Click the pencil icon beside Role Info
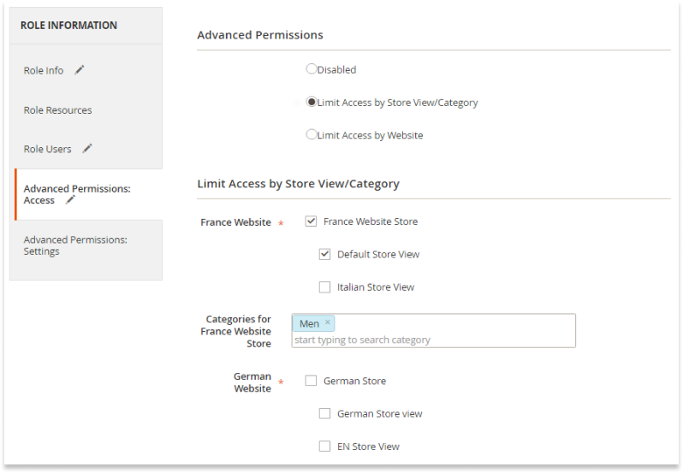This screenshot has width=683, height=473. 80,70
